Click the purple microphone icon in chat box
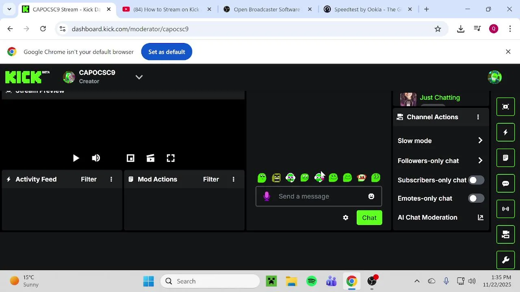Image resolution: width=520 pixels, height=292 pixels. coord(267,196)
